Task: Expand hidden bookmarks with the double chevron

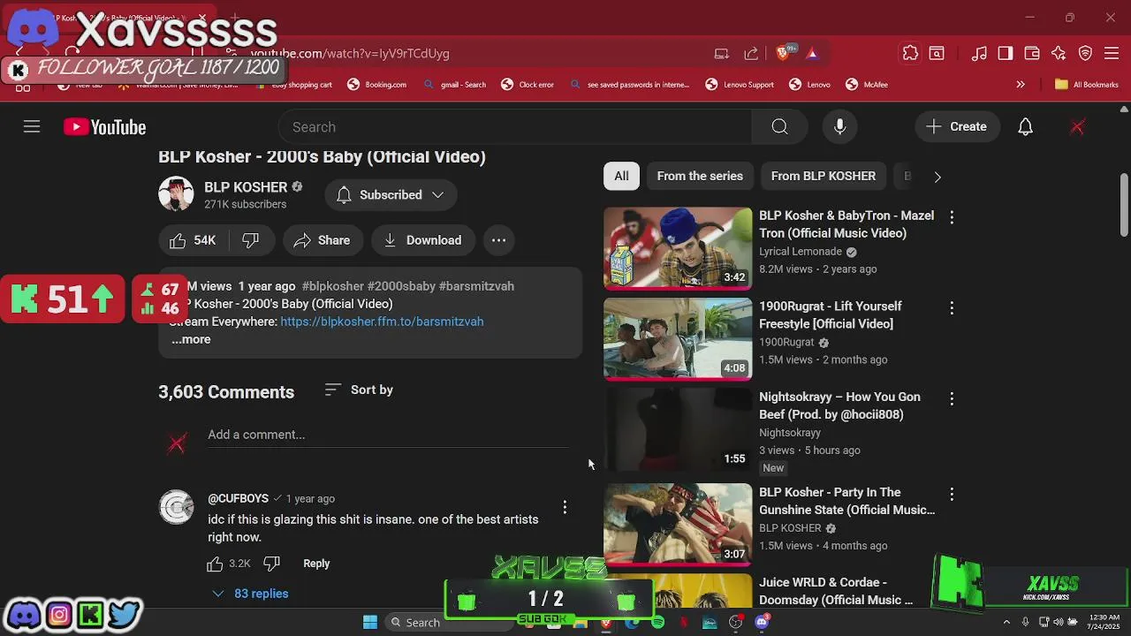Action: [x=1021, y=85]
